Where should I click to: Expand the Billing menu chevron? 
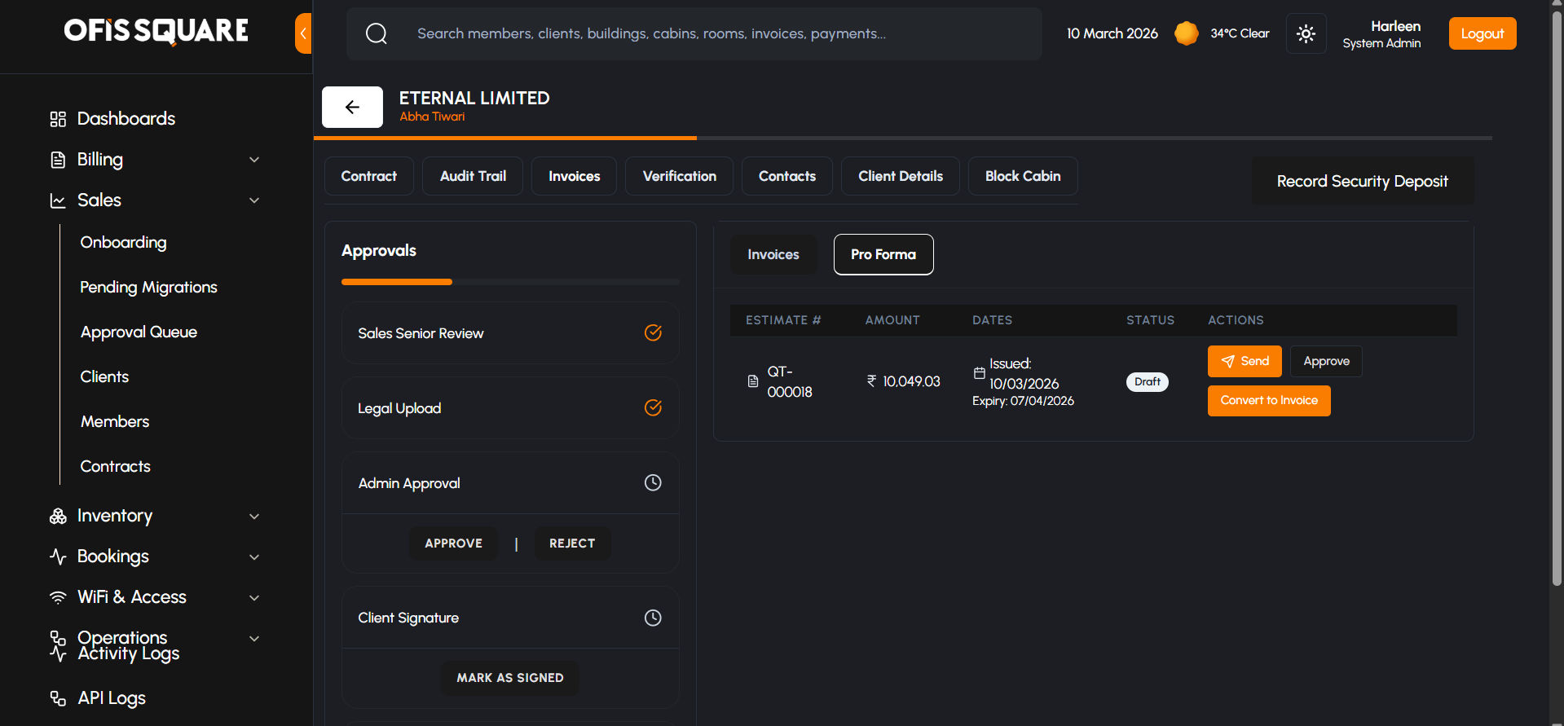tap(254, 160)
